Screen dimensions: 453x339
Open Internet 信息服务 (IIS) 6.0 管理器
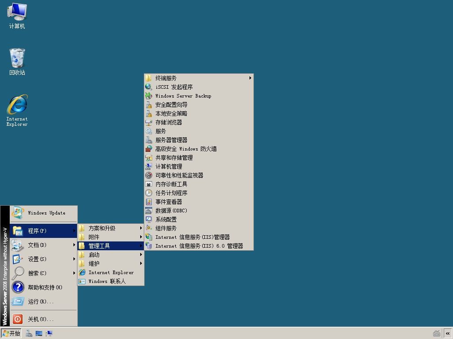coord(199,246)
